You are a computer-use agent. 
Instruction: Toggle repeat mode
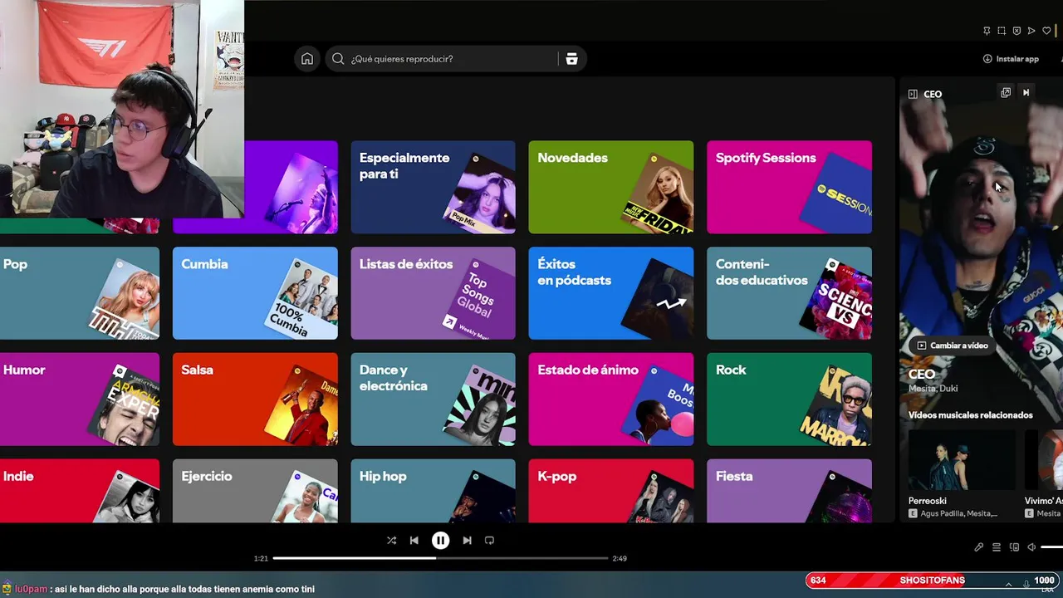pos(489,541)
